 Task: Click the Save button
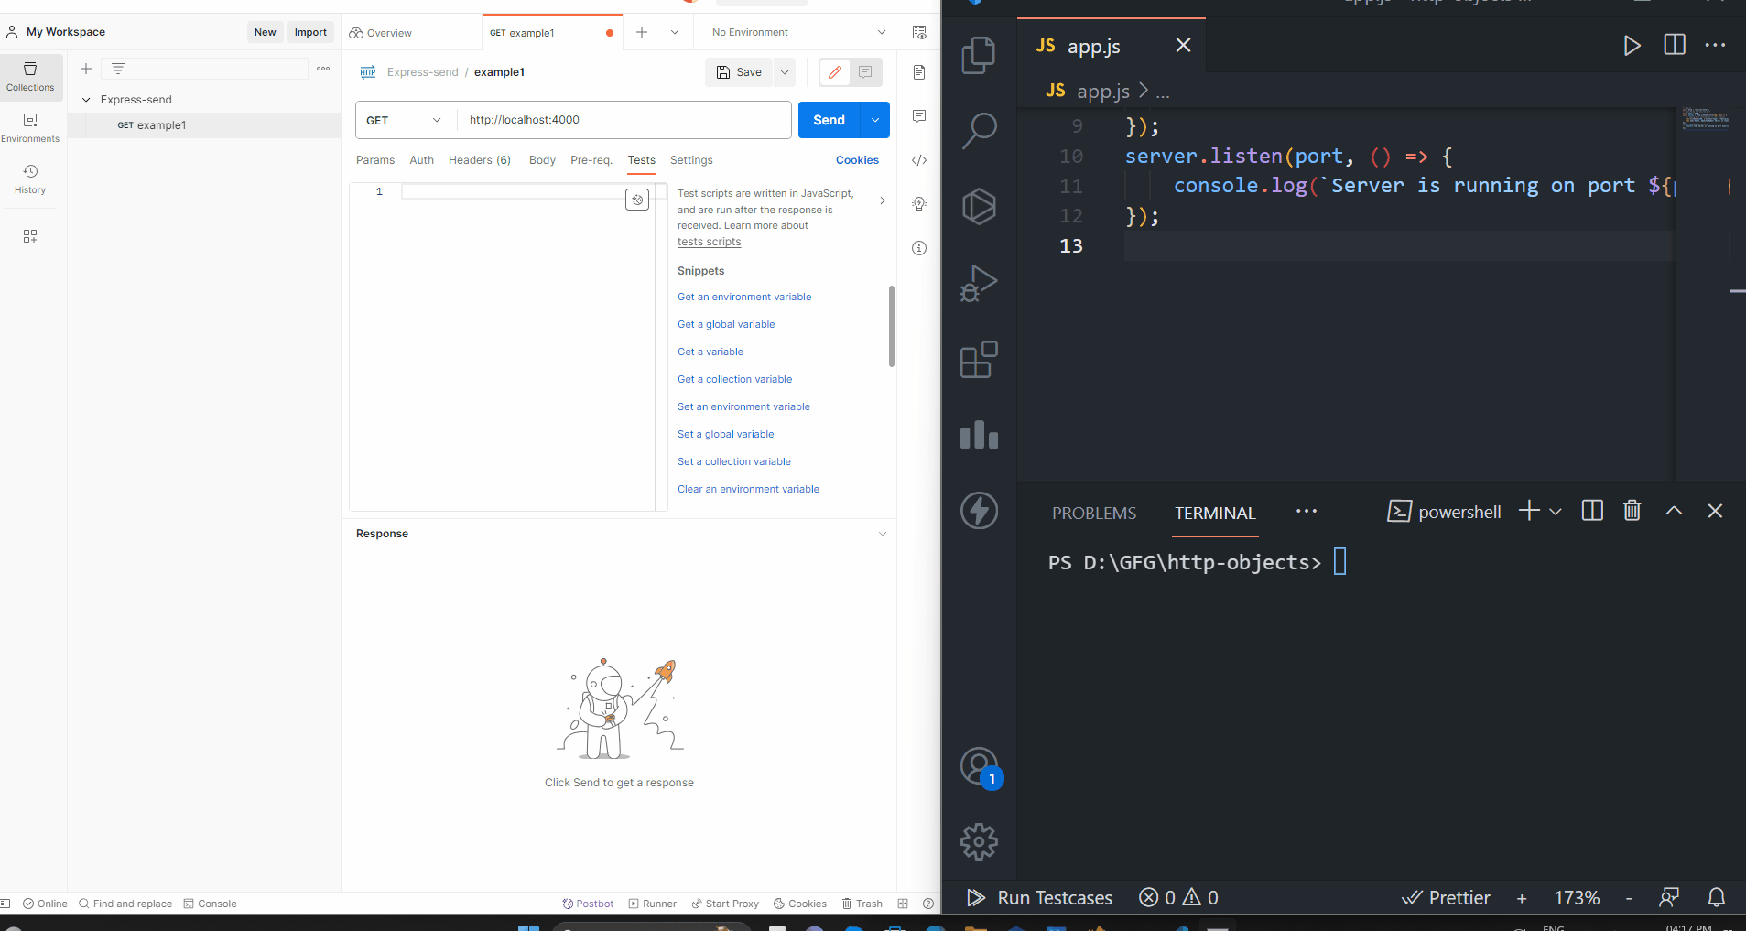(x=739, y=72)
